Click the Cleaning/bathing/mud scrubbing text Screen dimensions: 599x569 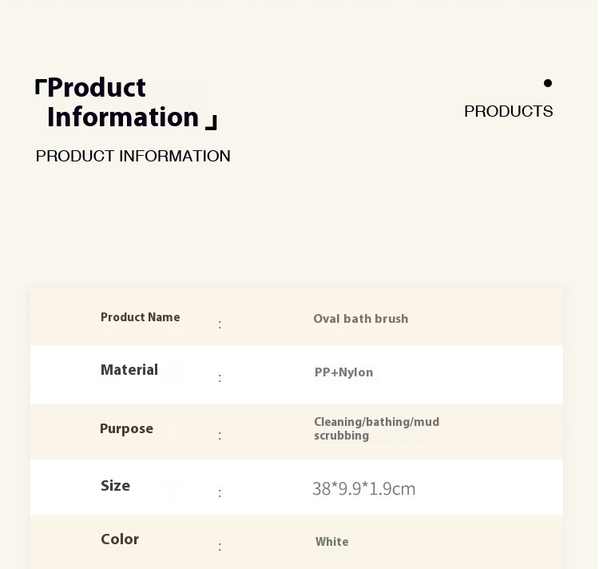pos(375,429)
